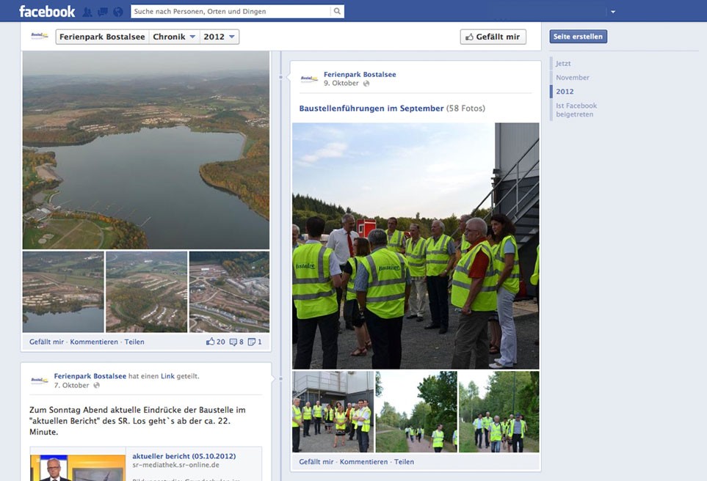707x481 pixels.
Task: Click the word Link in the shared post
Action: (x=167, y=376)
